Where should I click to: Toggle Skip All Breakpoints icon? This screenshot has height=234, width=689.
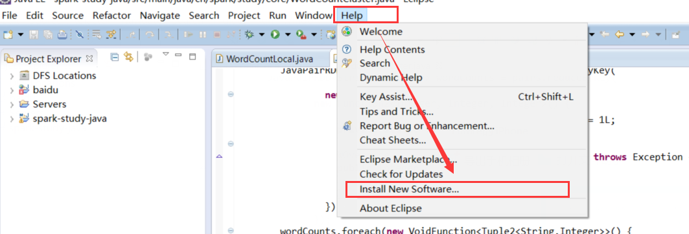[80, 35]
